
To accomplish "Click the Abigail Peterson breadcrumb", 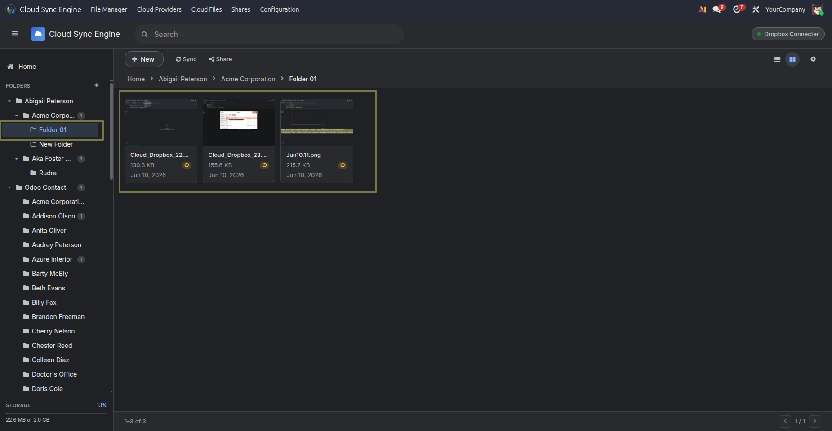I will click(183, 79).
